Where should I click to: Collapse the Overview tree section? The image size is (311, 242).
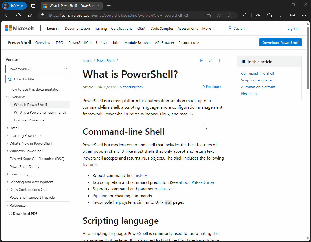pyautogui.click(x=7, y=97)
